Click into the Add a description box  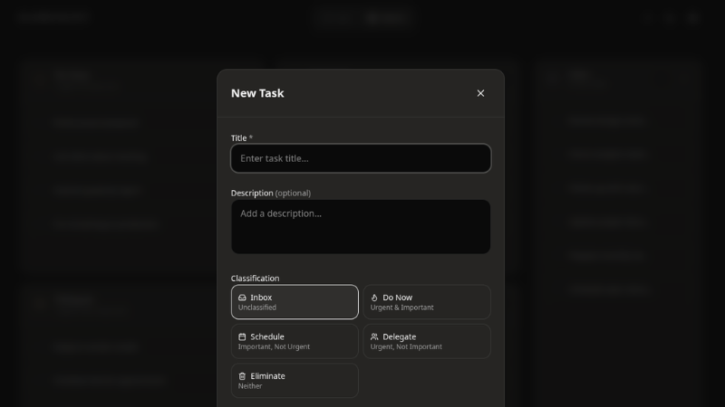point(361,226)
